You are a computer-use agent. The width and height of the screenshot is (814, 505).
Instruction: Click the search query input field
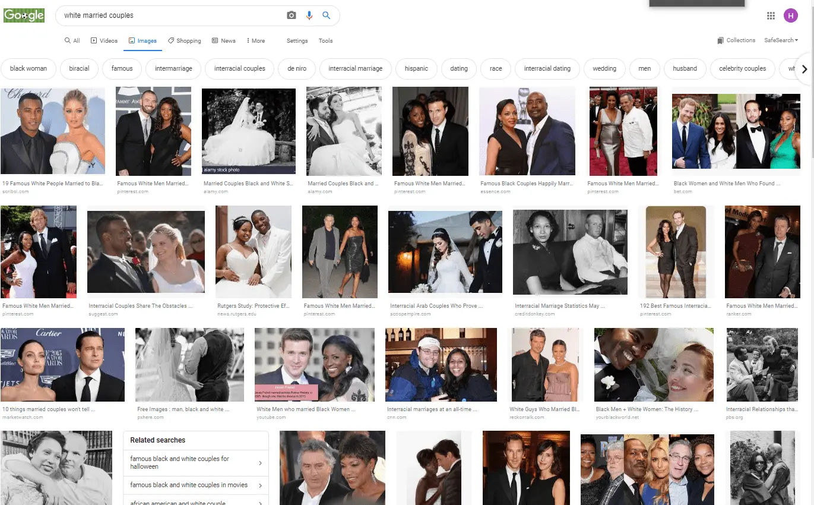(x=148, y=15)
